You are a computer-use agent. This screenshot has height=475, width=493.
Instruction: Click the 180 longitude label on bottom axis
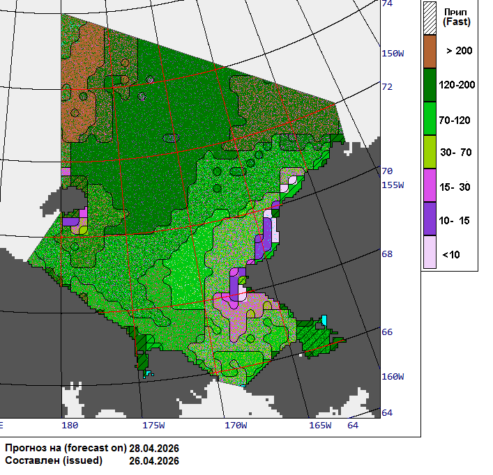tap(70, 425)
